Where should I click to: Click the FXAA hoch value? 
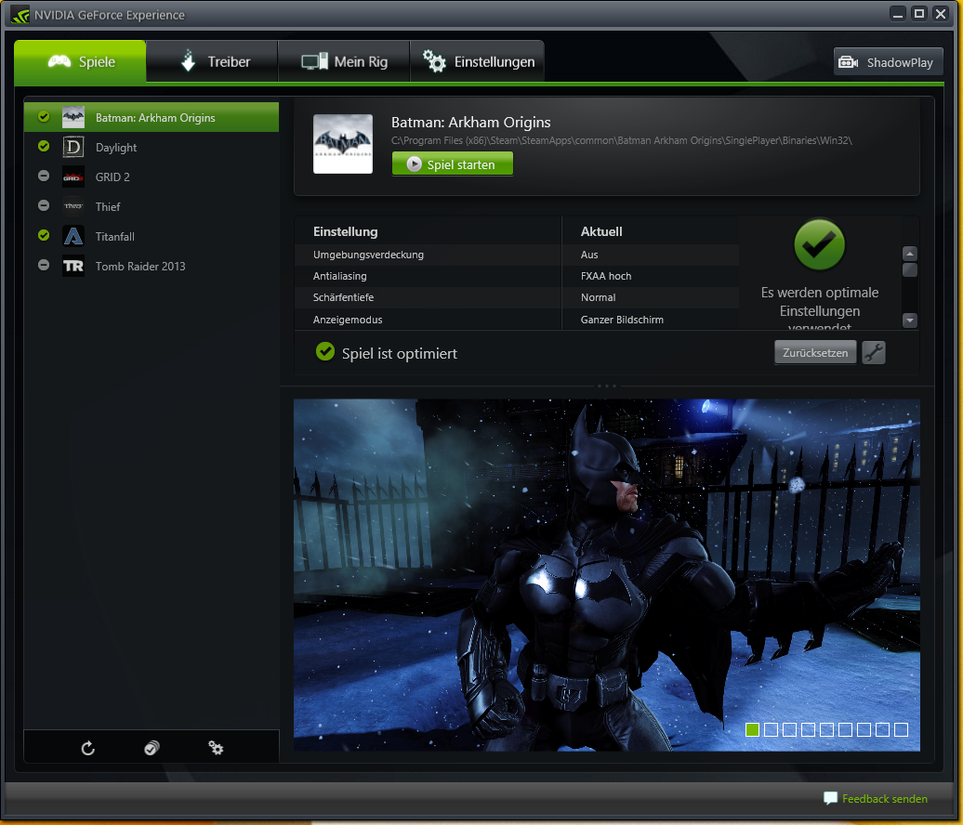[x=605, y=276]
